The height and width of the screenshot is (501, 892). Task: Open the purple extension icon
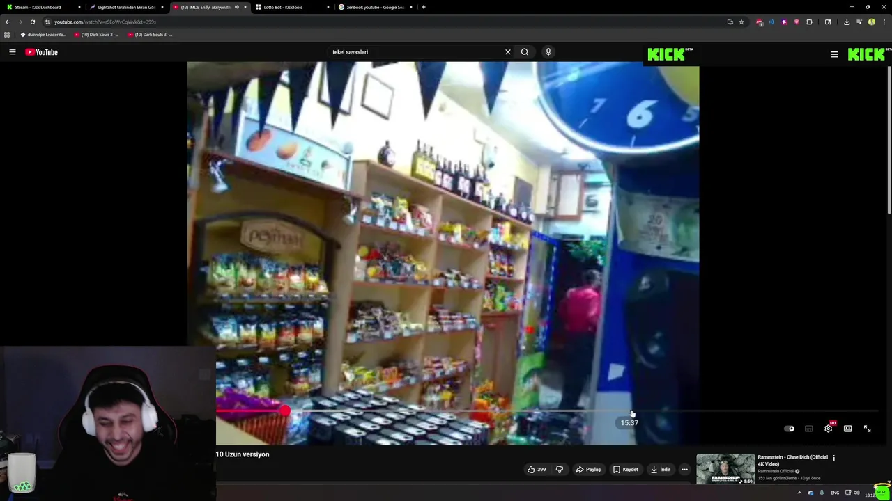(x=784, y=22)
